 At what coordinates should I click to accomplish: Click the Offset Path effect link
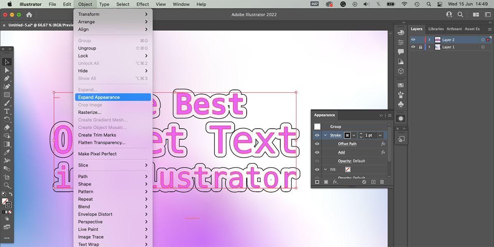[x=347, y=144]
